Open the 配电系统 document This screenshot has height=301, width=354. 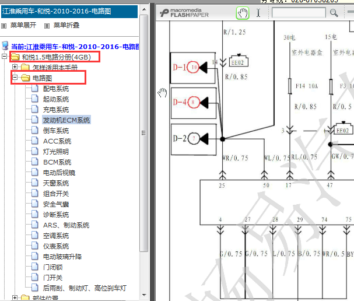pyautogui.click(x=56, y=89)
